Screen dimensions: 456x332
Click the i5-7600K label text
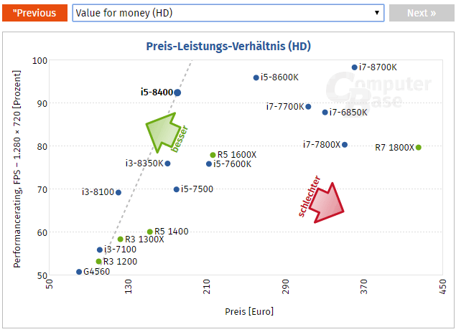click(x=233, y=164)
